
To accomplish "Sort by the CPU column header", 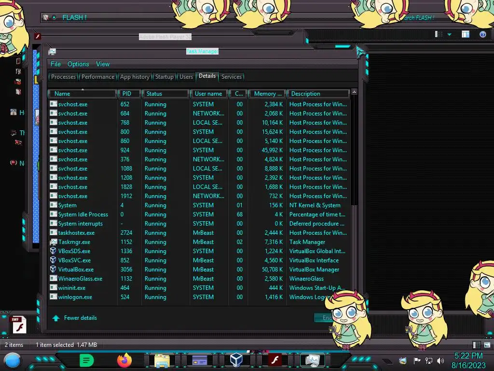I will click(238, 94).
